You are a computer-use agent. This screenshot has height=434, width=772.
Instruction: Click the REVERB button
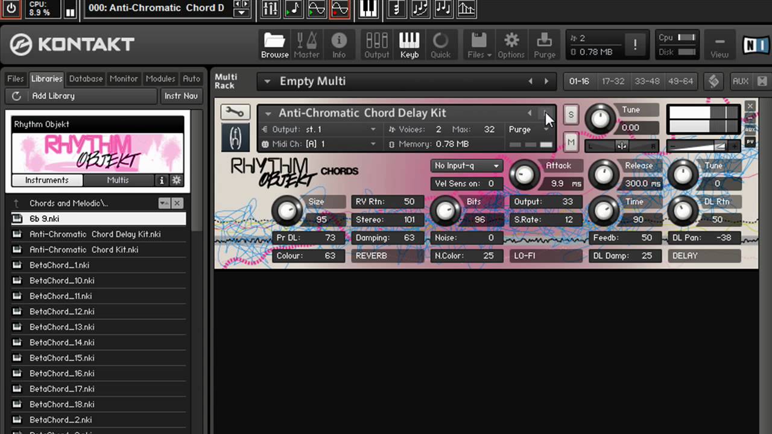(x=388, y=256)
